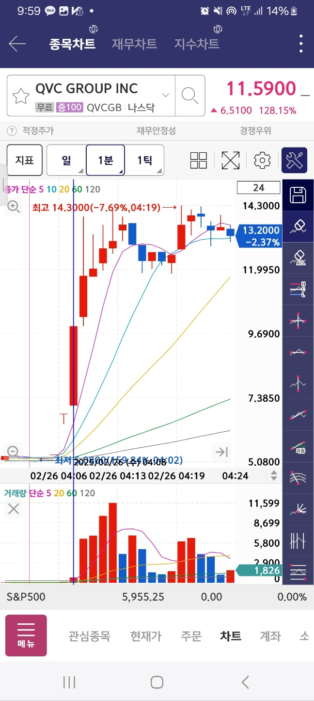Go to 계좌 account tab
The width and height of the screenshot is (314, 701).
270,636
